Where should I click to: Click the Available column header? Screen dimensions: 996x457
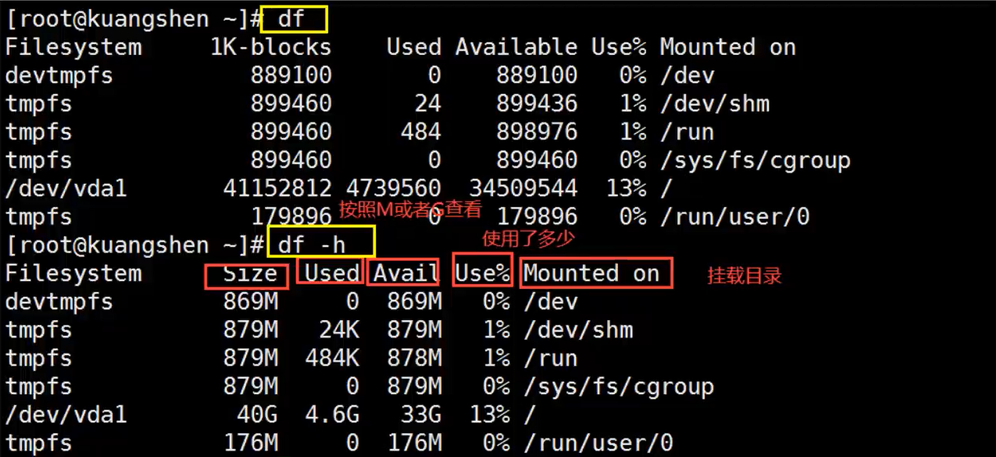pos(516,47)
